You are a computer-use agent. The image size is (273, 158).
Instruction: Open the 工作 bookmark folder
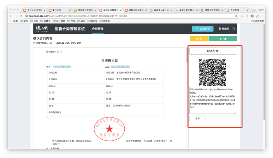[34, 21]
